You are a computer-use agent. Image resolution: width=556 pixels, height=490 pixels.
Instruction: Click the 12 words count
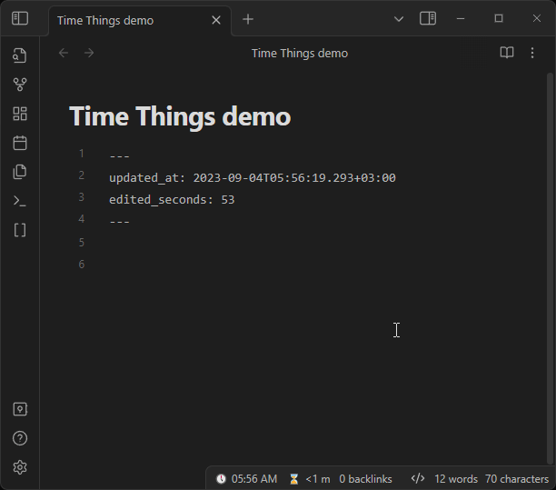click(x=456, y=479)
